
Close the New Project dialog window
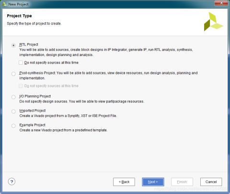(x=221, y=3)
